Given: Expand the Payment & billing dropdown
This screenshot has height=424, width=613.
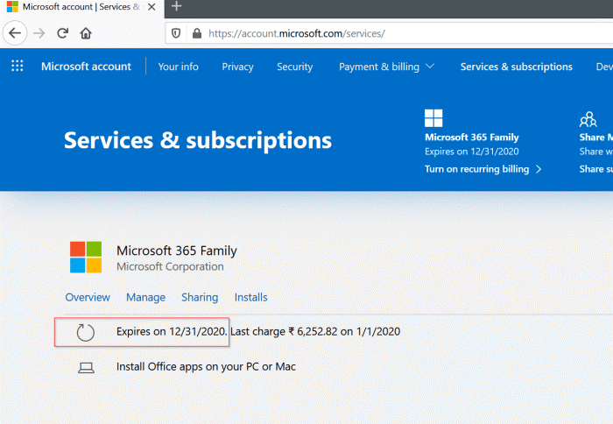Looking at the screenshot, I should pyautogui.click(x=386, y=67).
